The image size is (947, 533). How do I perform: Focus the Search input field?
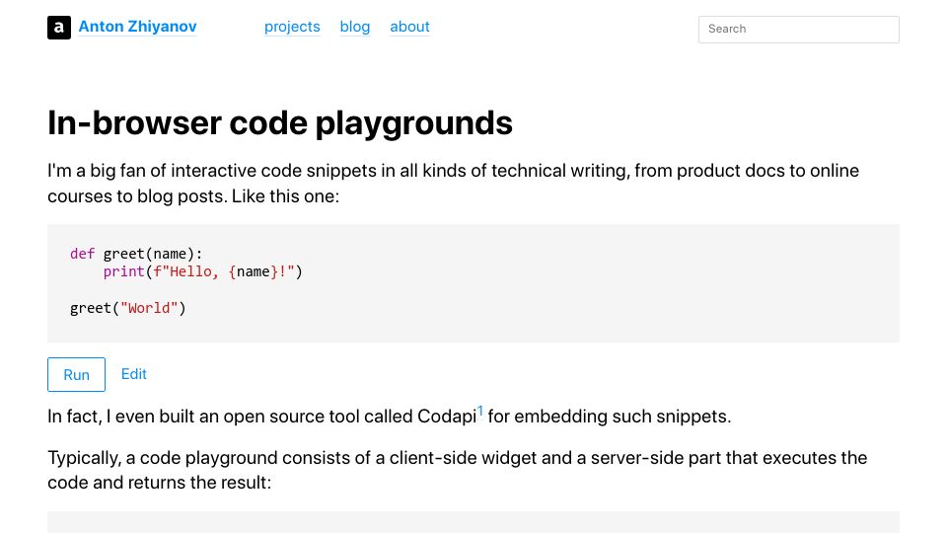[798, 29]
